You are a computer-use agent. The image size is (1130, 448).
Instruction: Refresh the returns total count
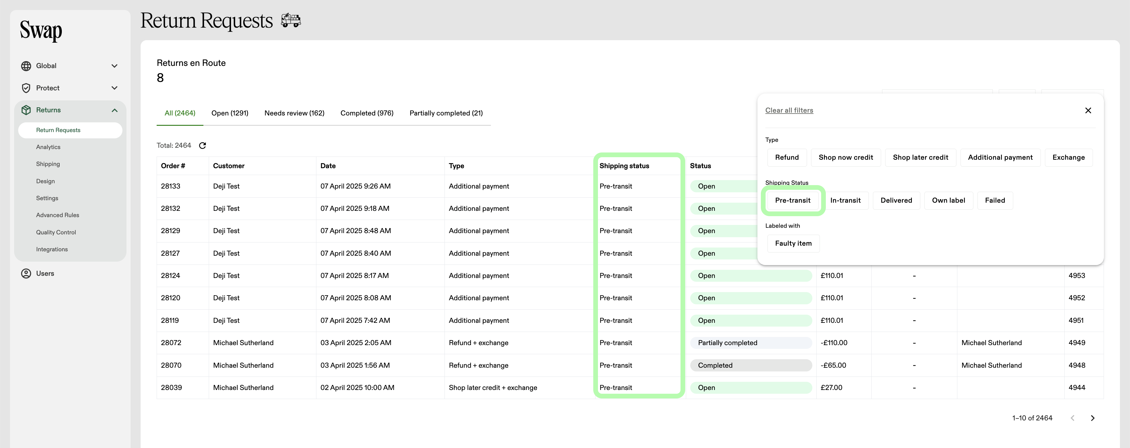[202, 146]
